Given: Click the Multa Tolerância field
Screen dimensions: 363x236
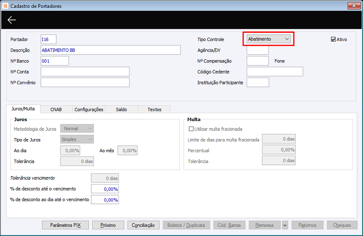Looking at the screenshot, I should 279,160.
